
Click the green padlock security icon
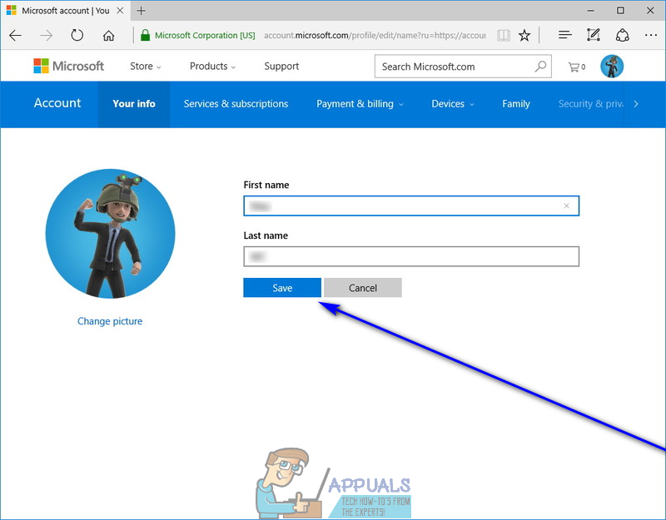145,35
